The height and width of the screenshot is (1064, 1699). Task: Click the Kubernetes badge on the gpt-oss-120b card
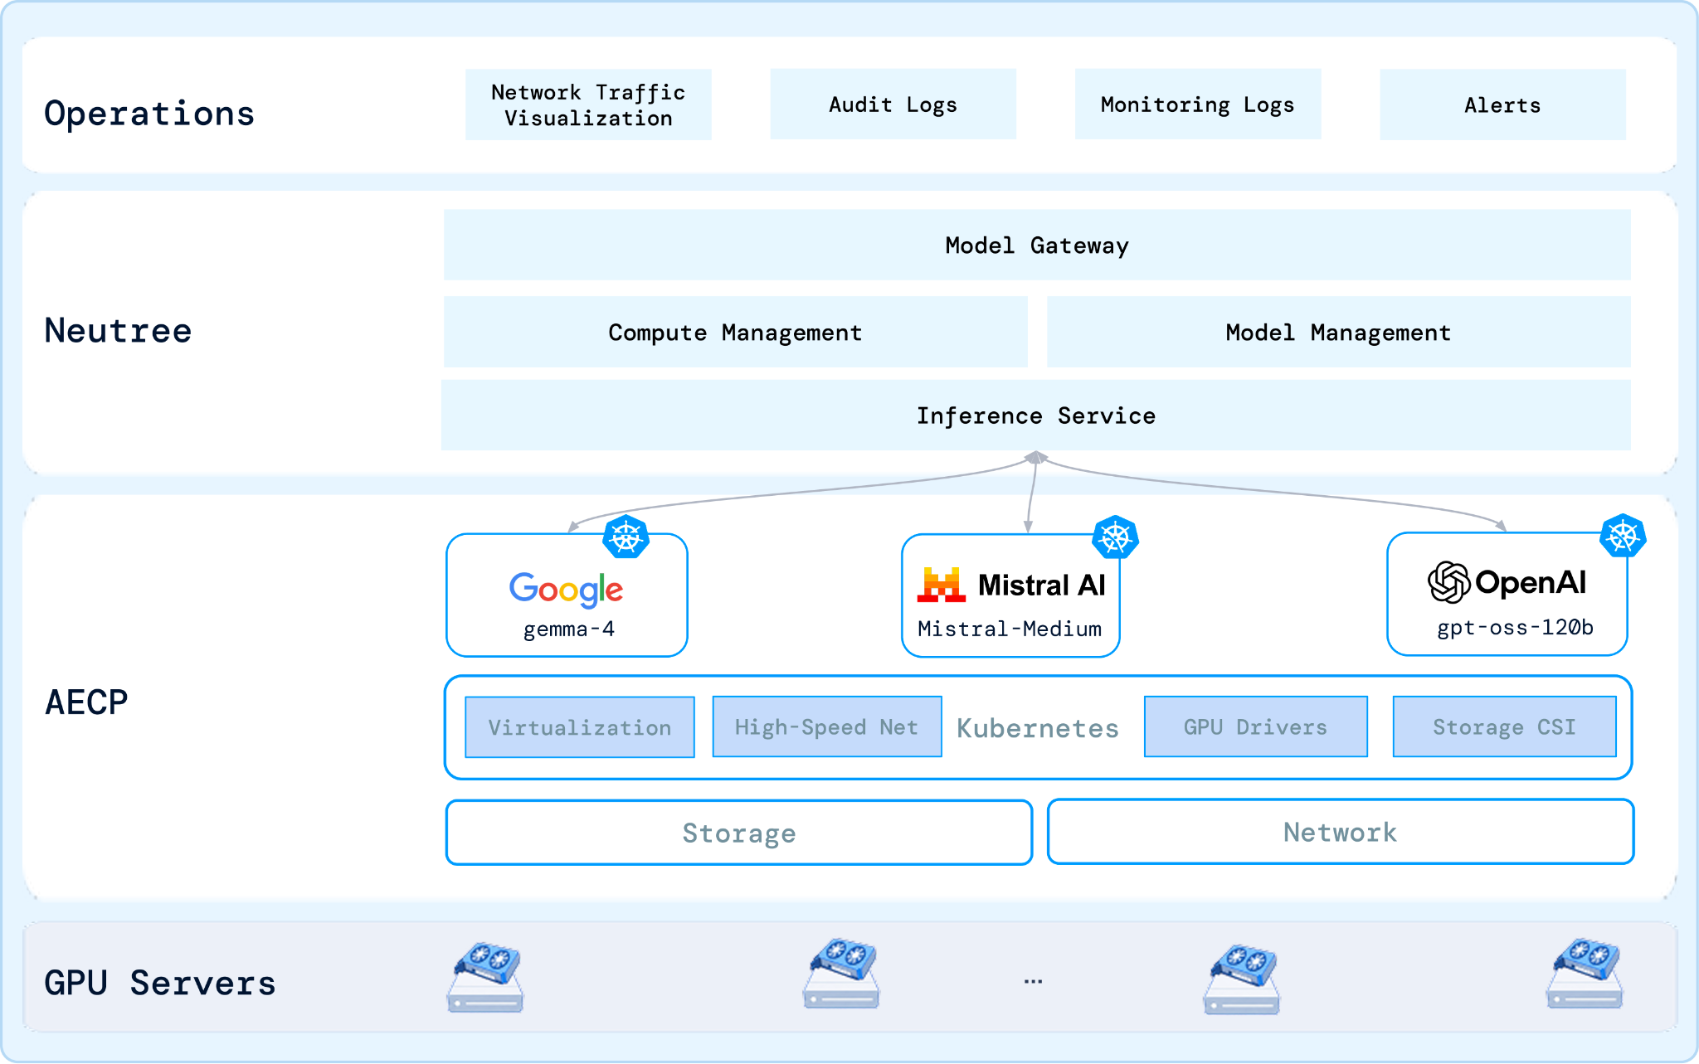1623,536
